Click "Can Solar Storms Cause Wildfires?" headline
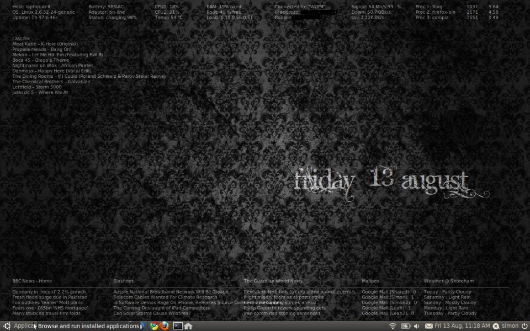Screen dimensions: 530x331 tap(152, 313)
